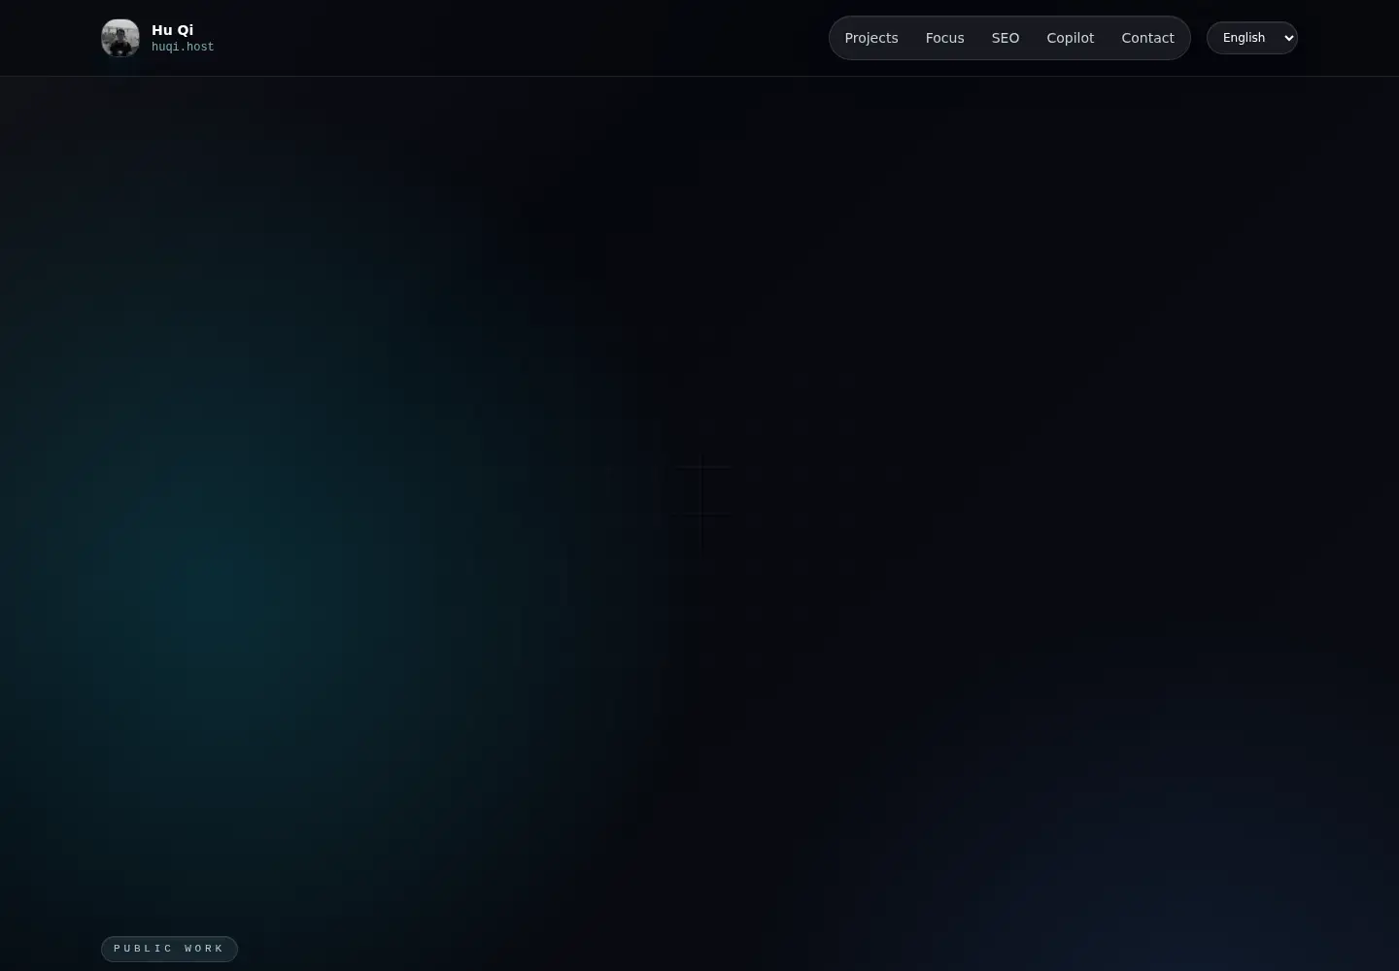Viewport: 1399px width, 971px height.
Task: Open the SEO nav link
Action: coord(1006,38)
